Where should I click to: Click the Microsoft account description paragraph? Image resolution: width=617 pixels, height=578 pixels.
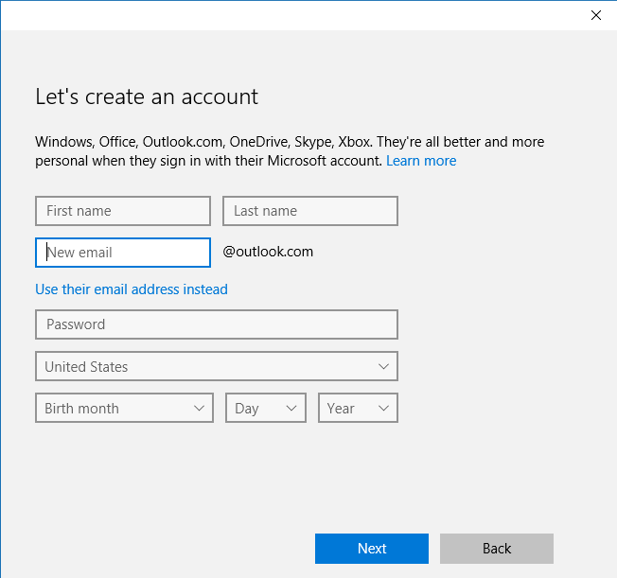pos(290,151)
